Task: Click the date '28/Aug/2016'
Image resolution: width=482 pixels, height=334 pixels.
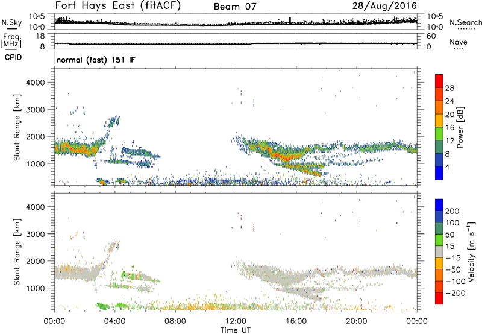Action: (x=384, y=5)
